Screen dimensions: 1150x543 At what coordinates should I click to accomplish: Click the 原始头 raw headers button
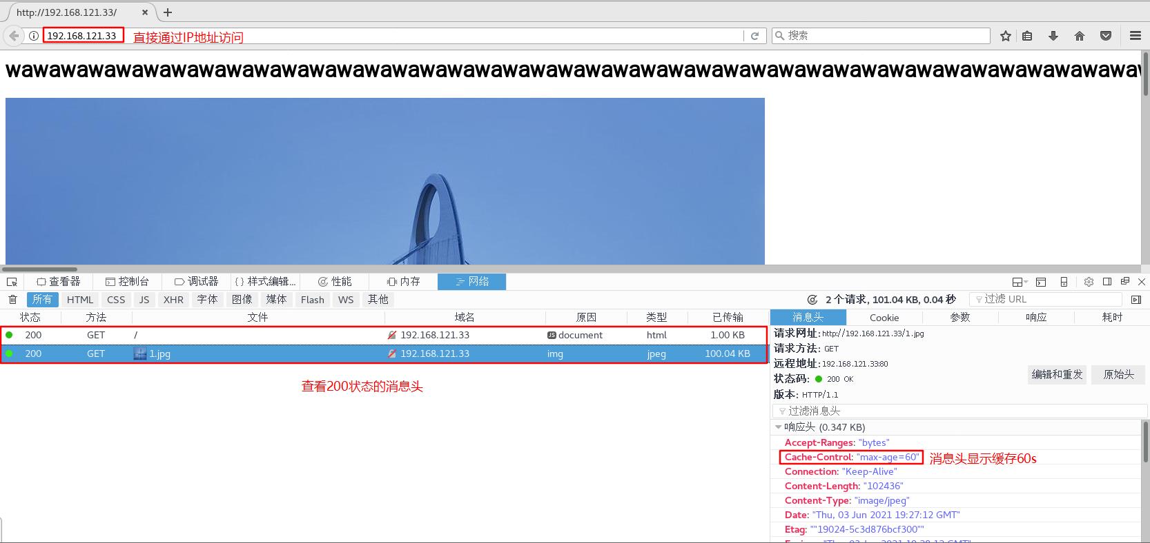1118,375
